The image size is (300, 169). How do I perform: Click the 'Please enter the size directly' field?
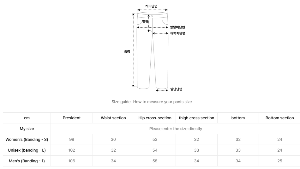coord(175,129)
